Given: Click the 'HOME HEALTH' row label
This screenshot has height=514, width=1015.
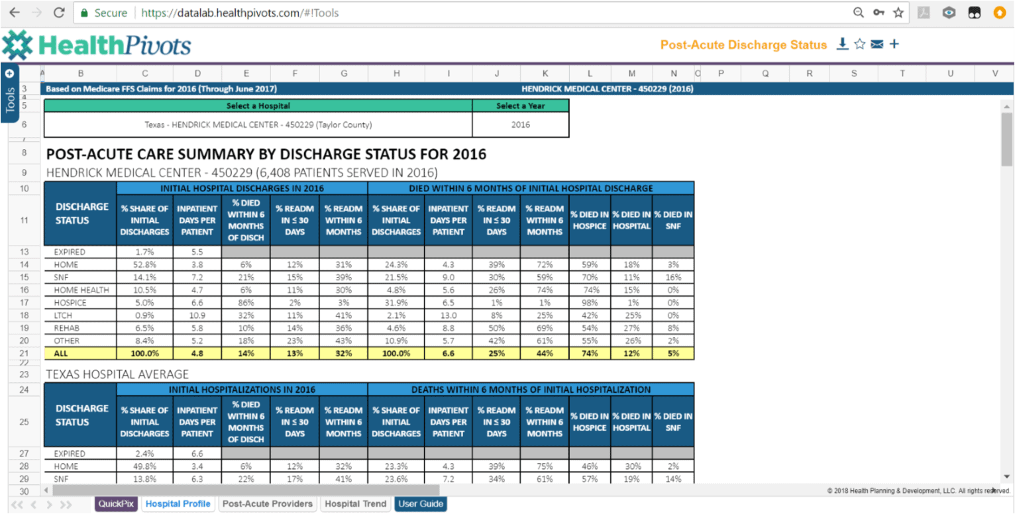Looking at the screenshot, I should 81,289.
